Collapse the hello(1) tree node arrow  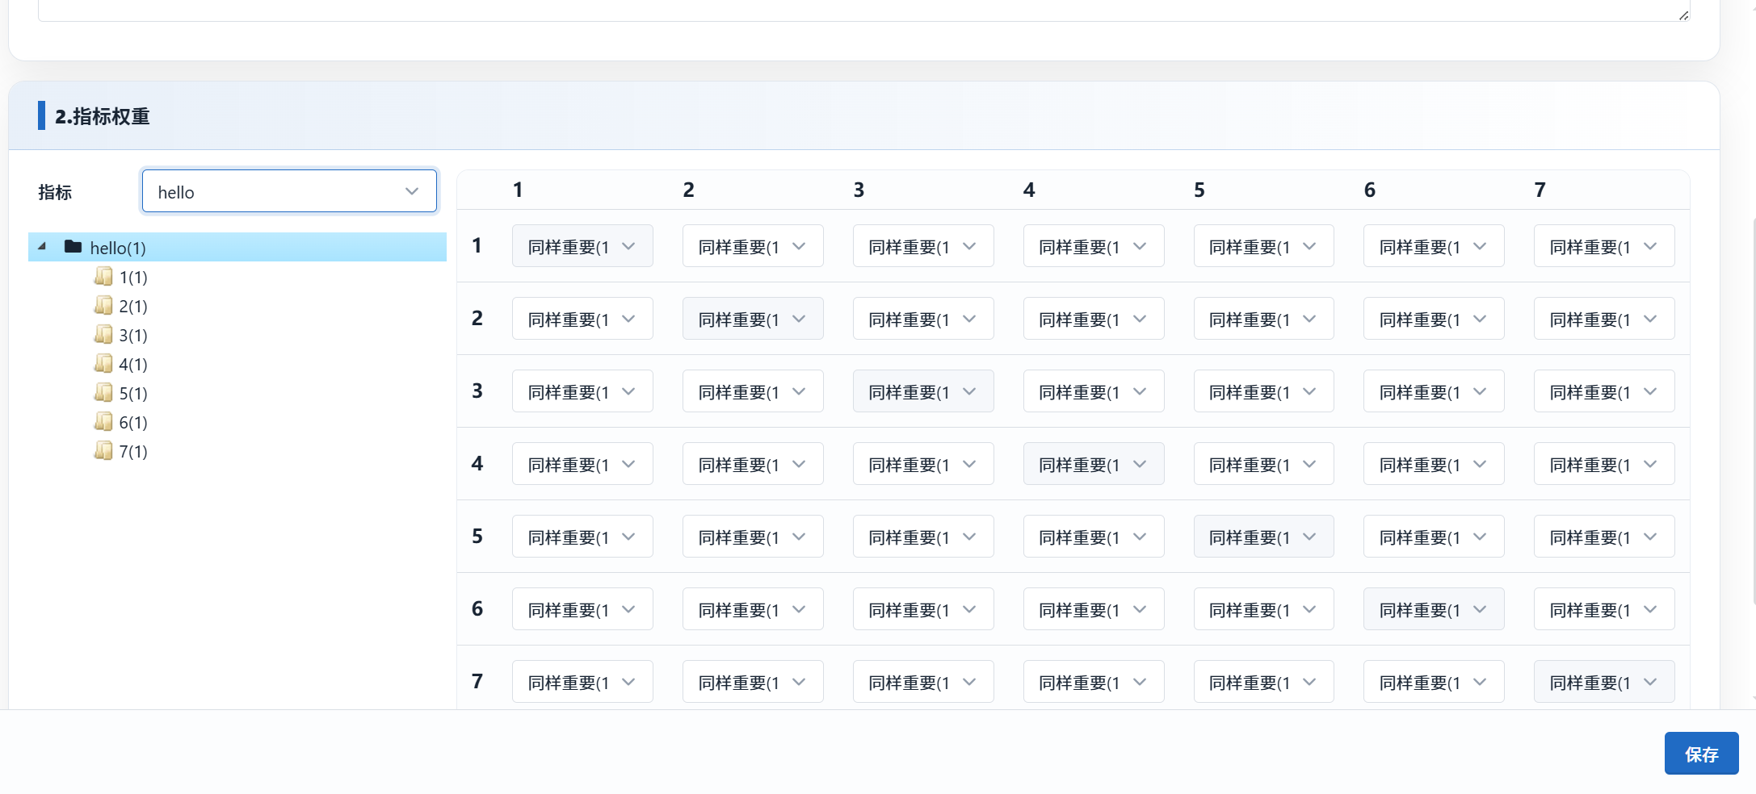pyautogui.click(x=42, y=247)
